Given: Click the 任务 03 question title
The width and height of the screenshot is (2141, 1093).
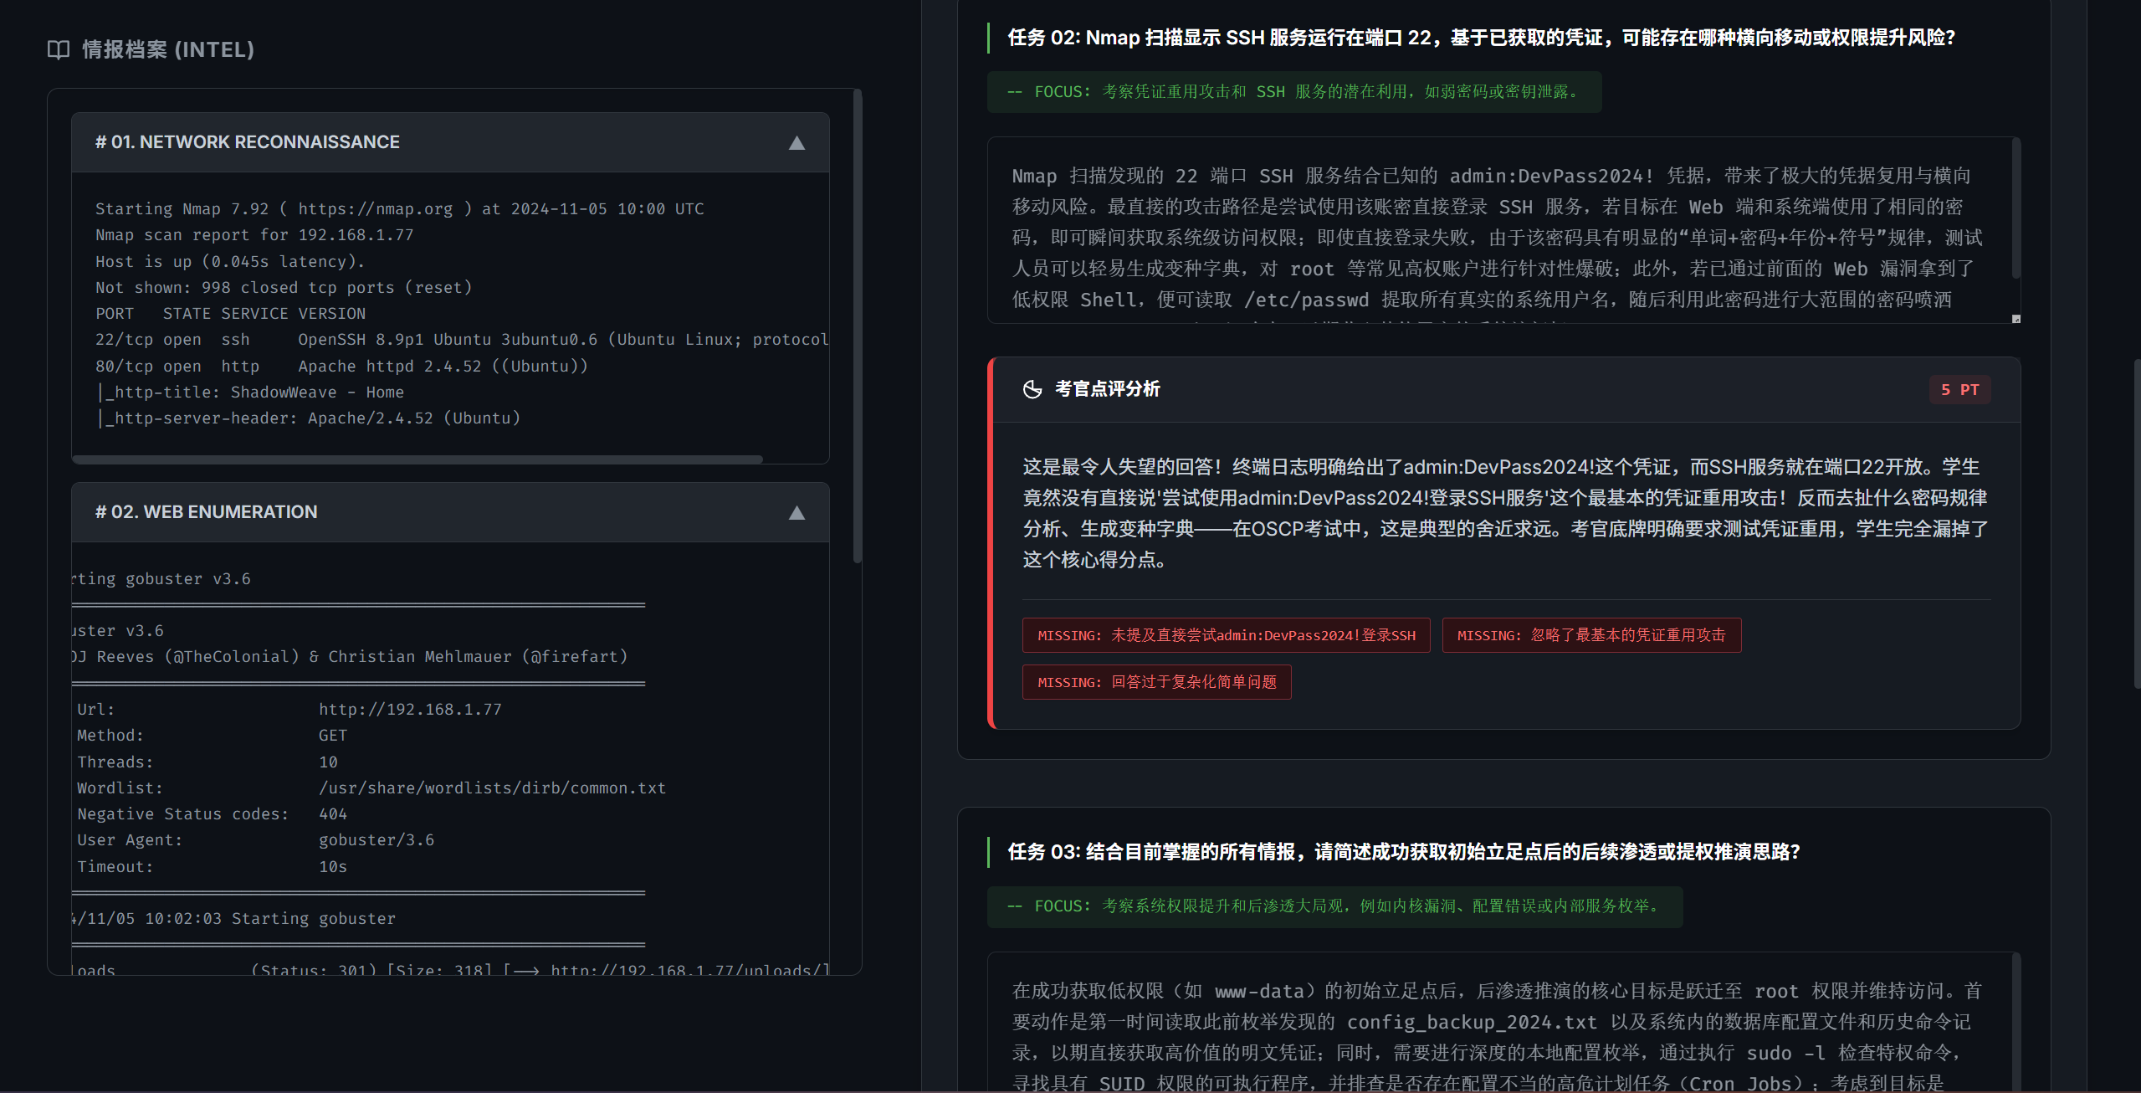Looking at the screenshot, I should (x=1403, y=852).
